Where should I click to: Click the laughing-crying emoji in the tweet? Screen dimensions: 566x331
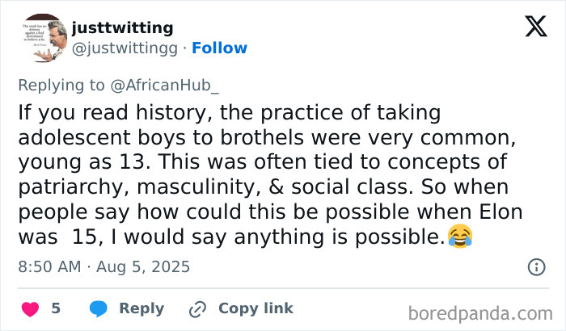460,237
